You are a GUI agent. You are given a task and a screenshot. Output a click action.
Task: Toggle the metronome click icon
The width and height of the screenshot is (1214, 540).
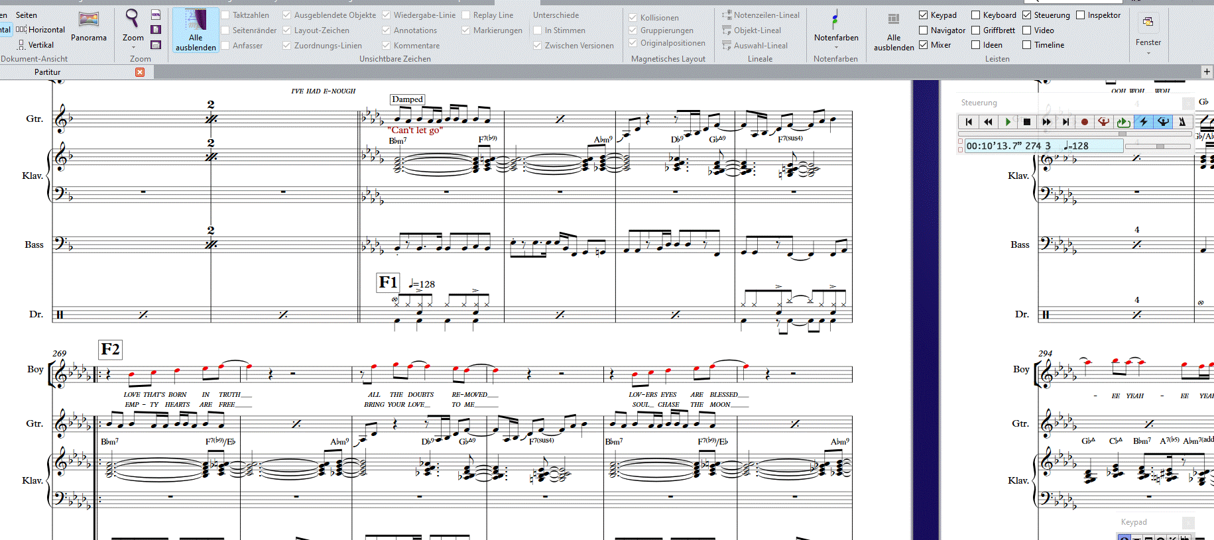pos(1182,122)
